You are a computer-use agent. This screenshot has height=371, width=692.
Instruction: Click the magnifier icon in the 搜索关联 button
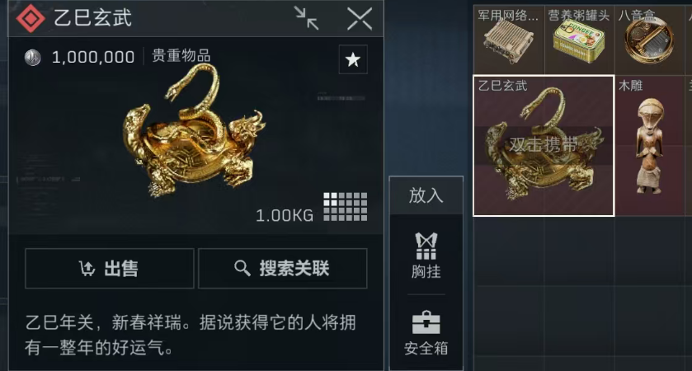[242, 268]
